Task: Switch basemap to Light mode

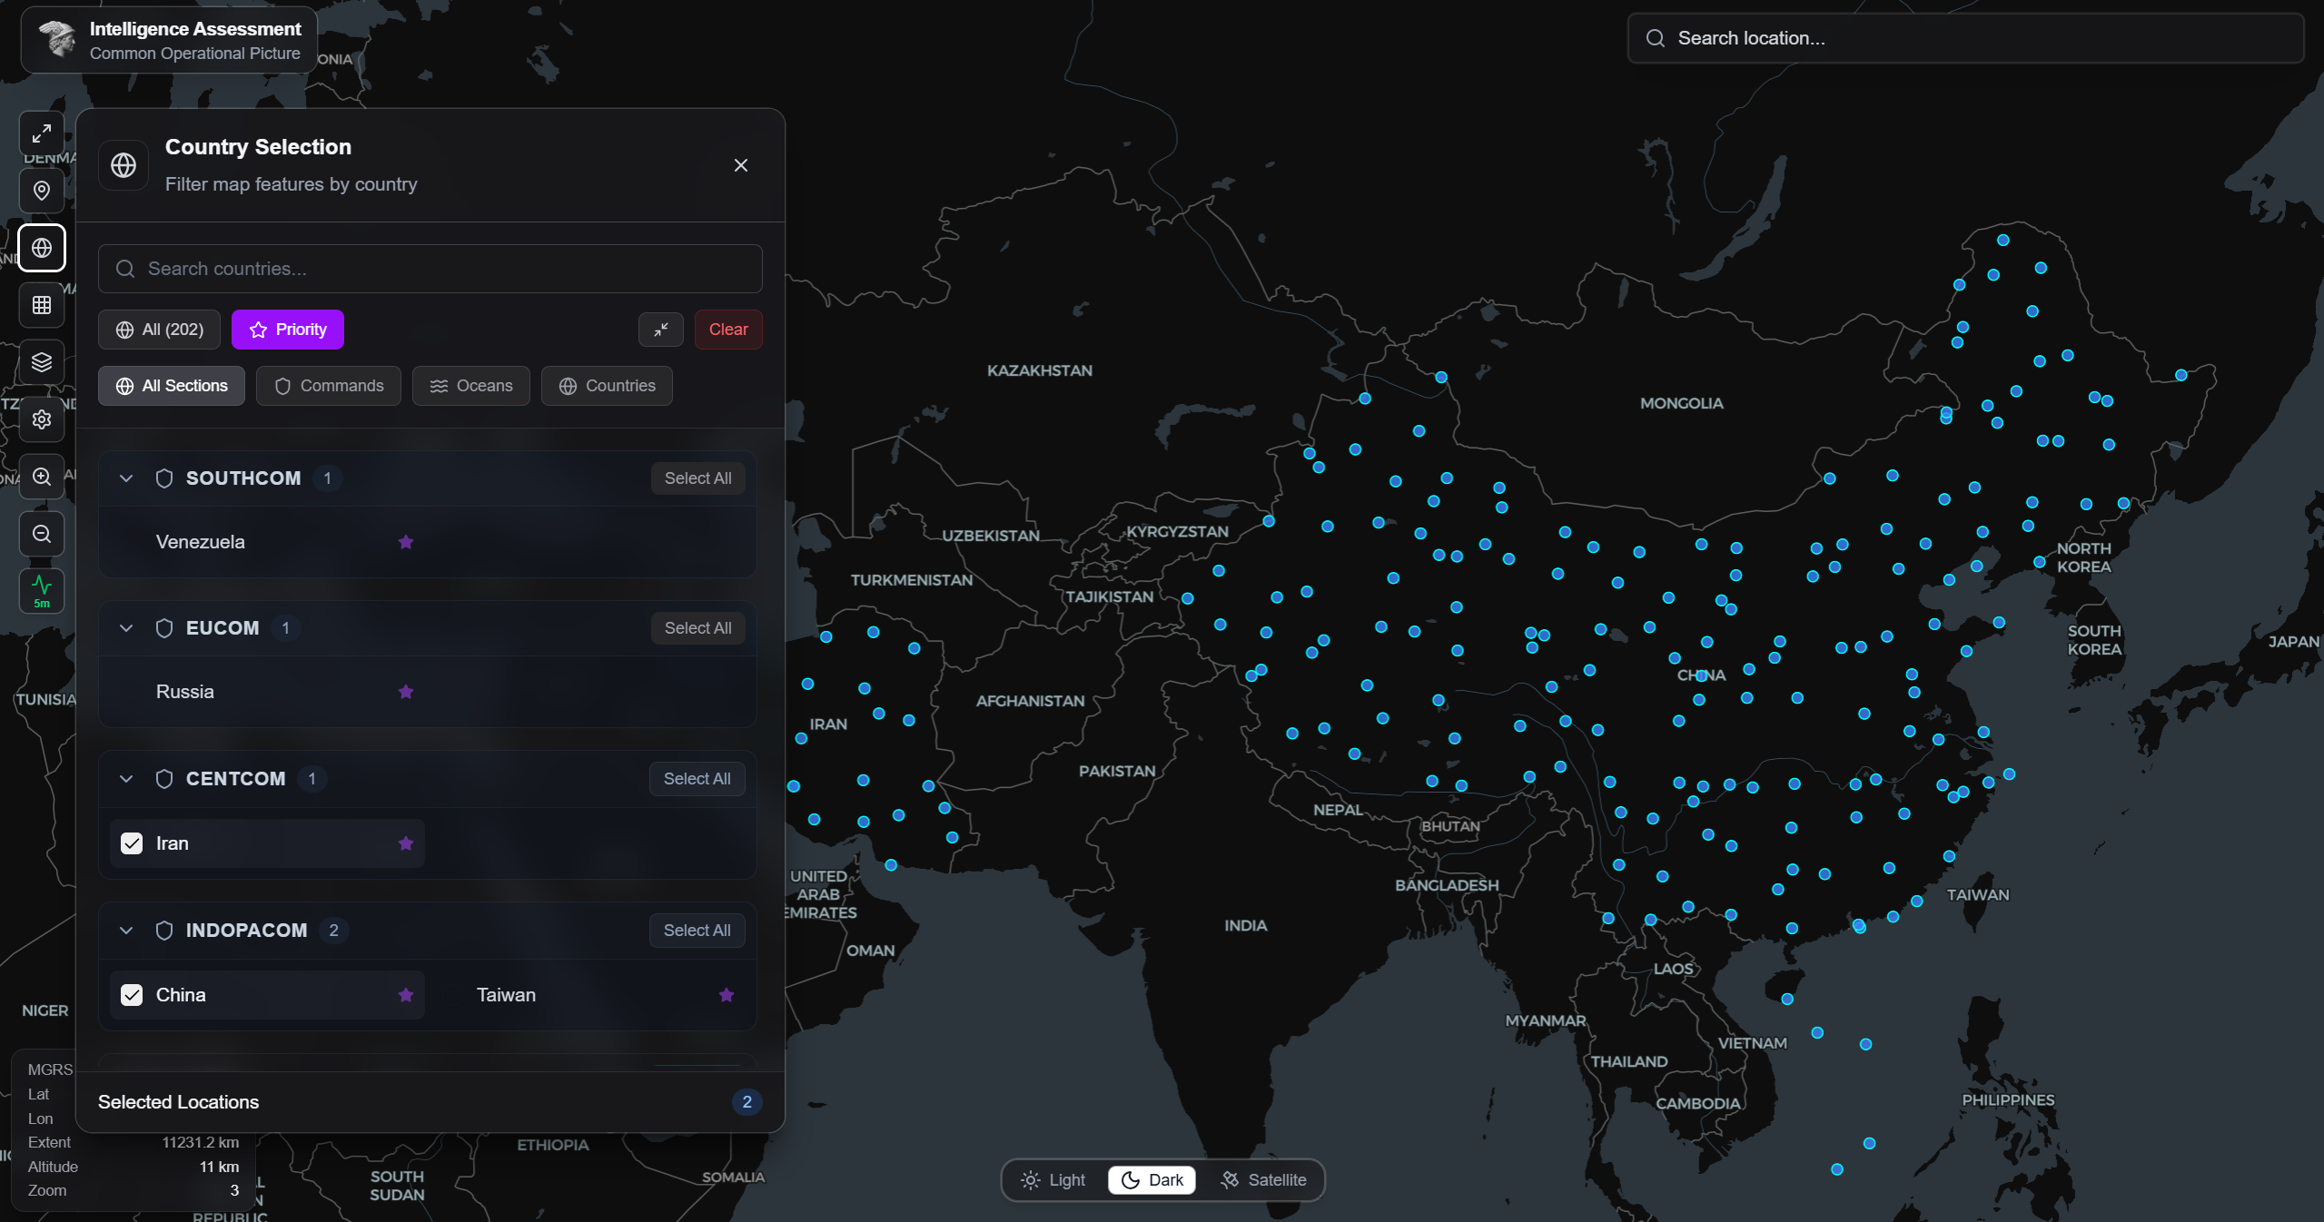Action: pyautogui.click(x=1053, y=1180)
